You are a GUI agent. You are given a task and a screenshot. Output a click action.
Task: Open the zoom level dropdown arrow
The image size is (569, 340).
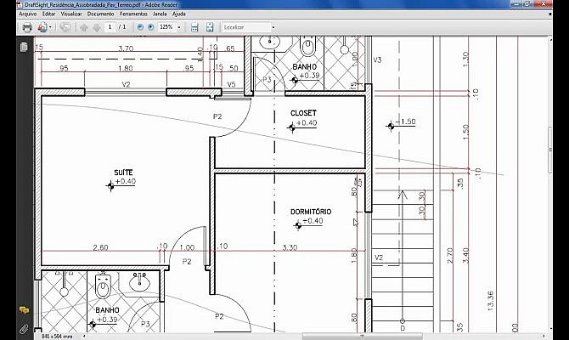coord(179,27)
